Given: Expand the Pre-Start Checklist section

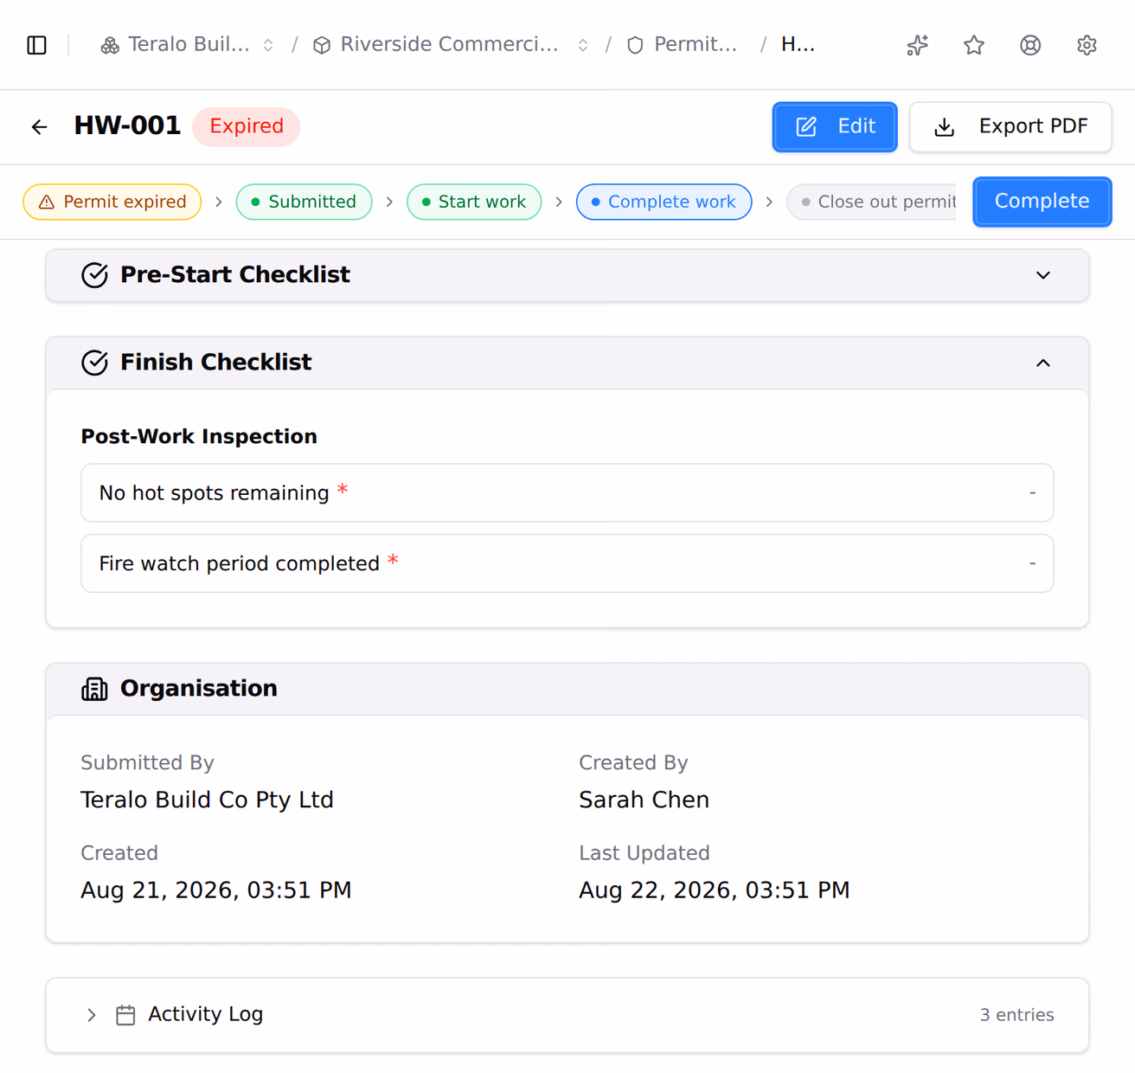Looking at the screenshot, I should [x=1043, y=275].
